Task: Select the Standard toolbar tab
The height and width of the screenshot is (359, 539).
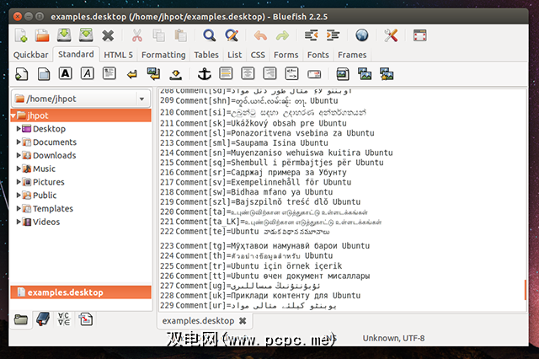Action: pos(76,54)
